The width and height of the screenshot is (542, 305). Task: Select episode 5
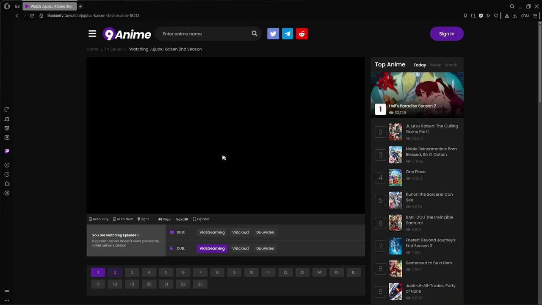[x=166, y=272]
